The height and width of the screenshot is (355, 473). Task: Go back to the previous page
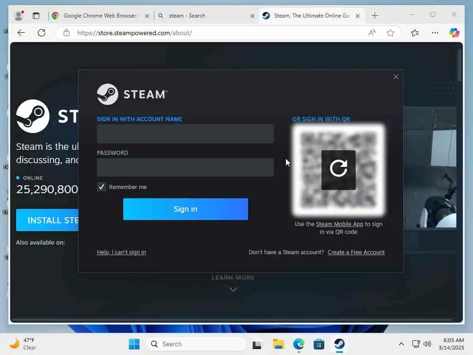21,33
